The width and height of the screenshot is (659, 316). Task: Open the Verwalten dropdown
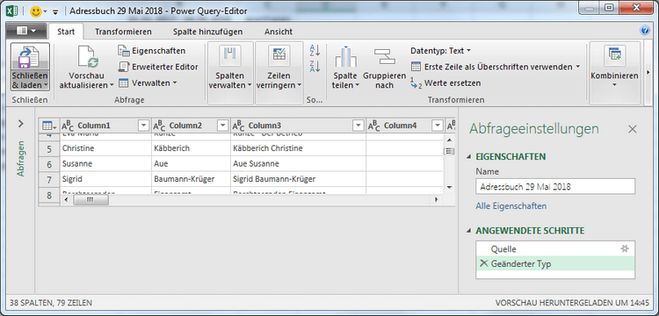pos(147,83)
